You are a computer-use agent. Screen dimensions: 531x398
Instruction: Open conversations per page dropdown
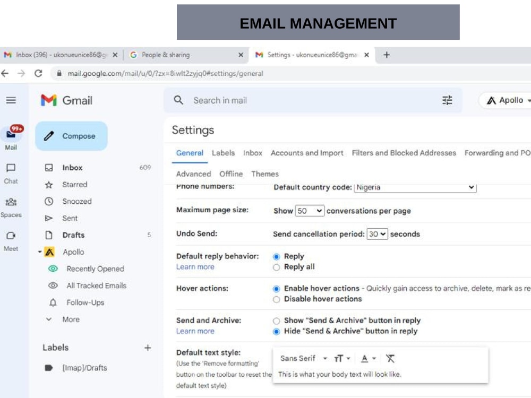pos(310,211)
